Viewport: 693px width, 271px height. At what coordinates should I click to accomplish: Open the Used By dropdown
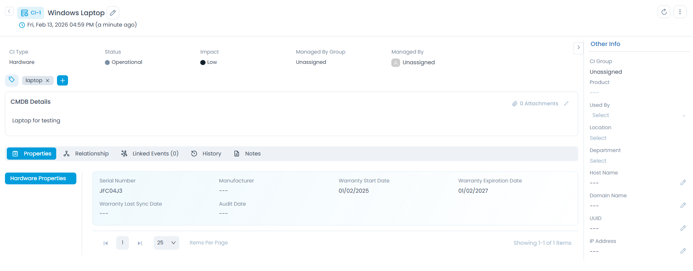pos(638,116)
